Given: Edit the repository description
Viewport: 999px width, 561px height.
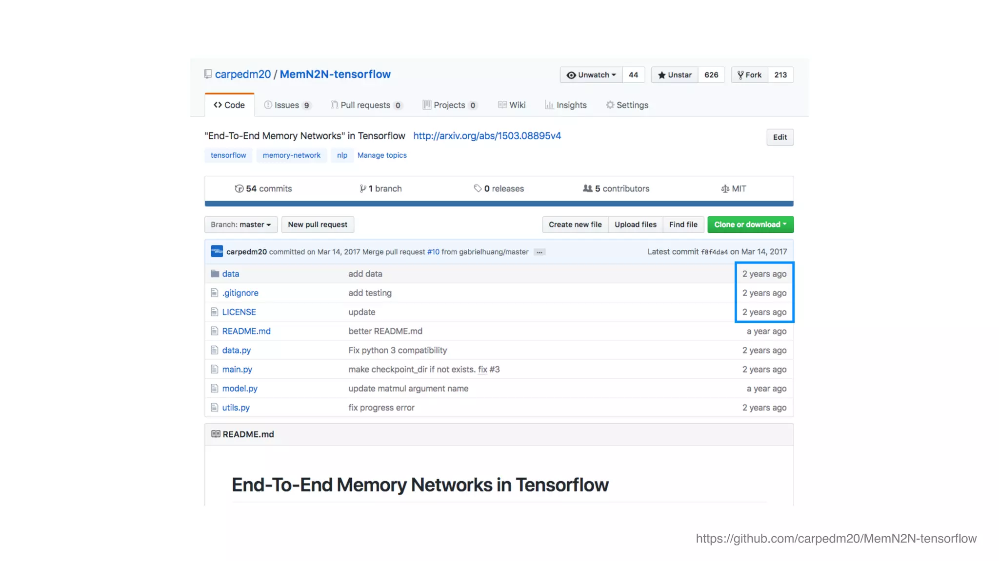Looking at the screenshot, I should [780, 137].
